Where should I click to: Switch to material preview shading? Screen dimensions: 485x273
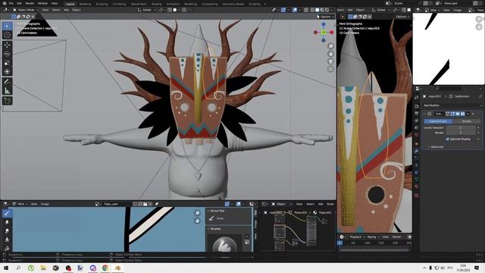point(322,10)
